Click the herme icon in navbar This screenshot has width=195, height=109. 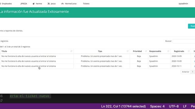pyautogui.click(x=34, y=4)
